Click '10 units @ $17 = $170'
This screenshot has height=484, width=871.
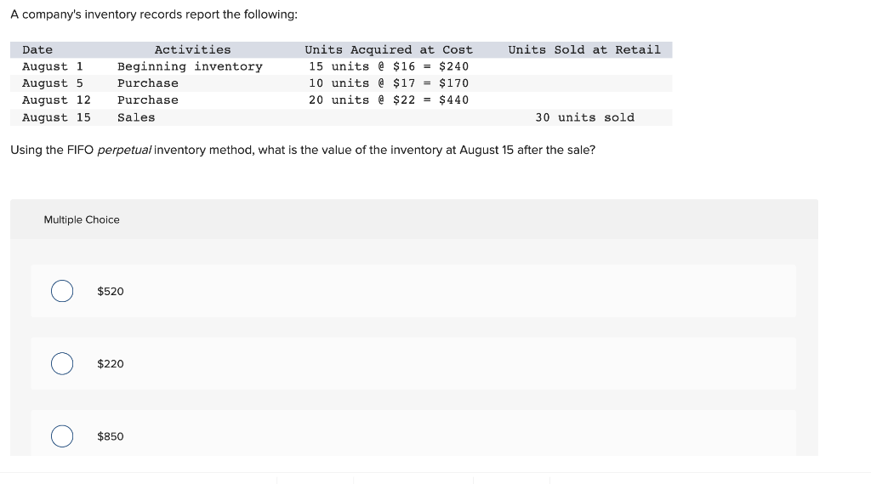click(x=389, y=83)
